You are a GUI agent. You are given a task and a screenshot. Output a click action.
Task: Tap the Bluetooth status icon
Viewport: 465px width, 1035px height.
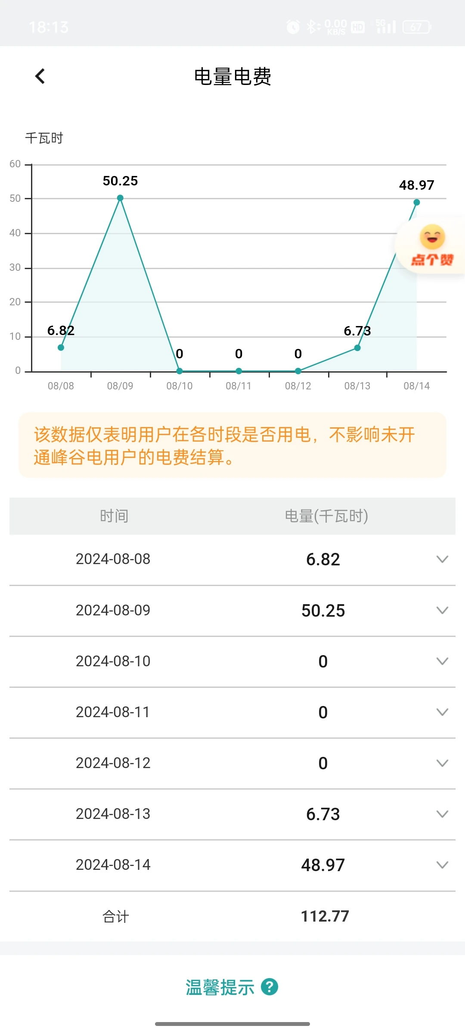point(312,27)
